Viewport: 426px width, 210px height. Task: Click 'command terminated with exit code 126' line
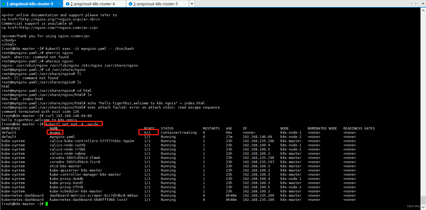pyautogui.click(x=40, y=111)
